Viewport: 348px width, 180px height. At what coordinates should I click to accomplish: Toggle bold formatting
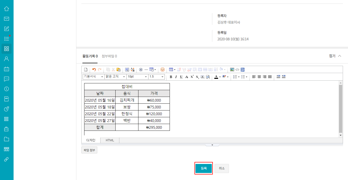click(171, 77)
